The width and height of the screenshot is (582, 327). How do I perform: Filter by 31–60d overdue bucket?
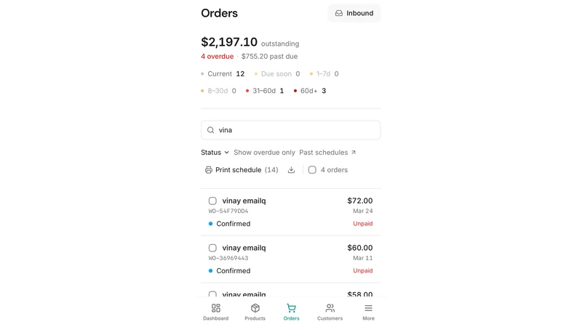pos(265,91)
